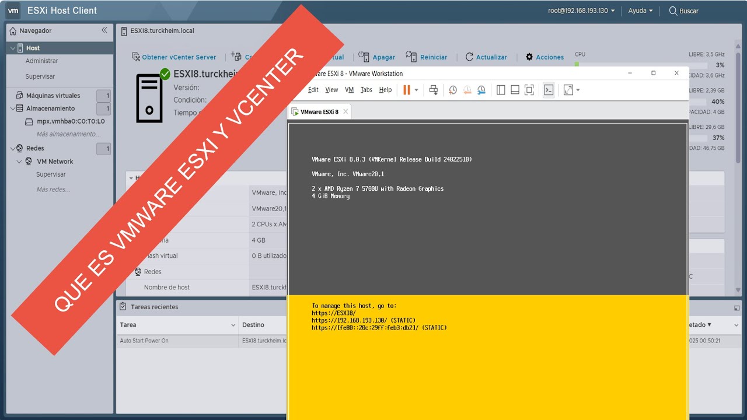Open the Tarea column dropdown arrow
This screenshot has width=747, height=420.
click(233, 325)
